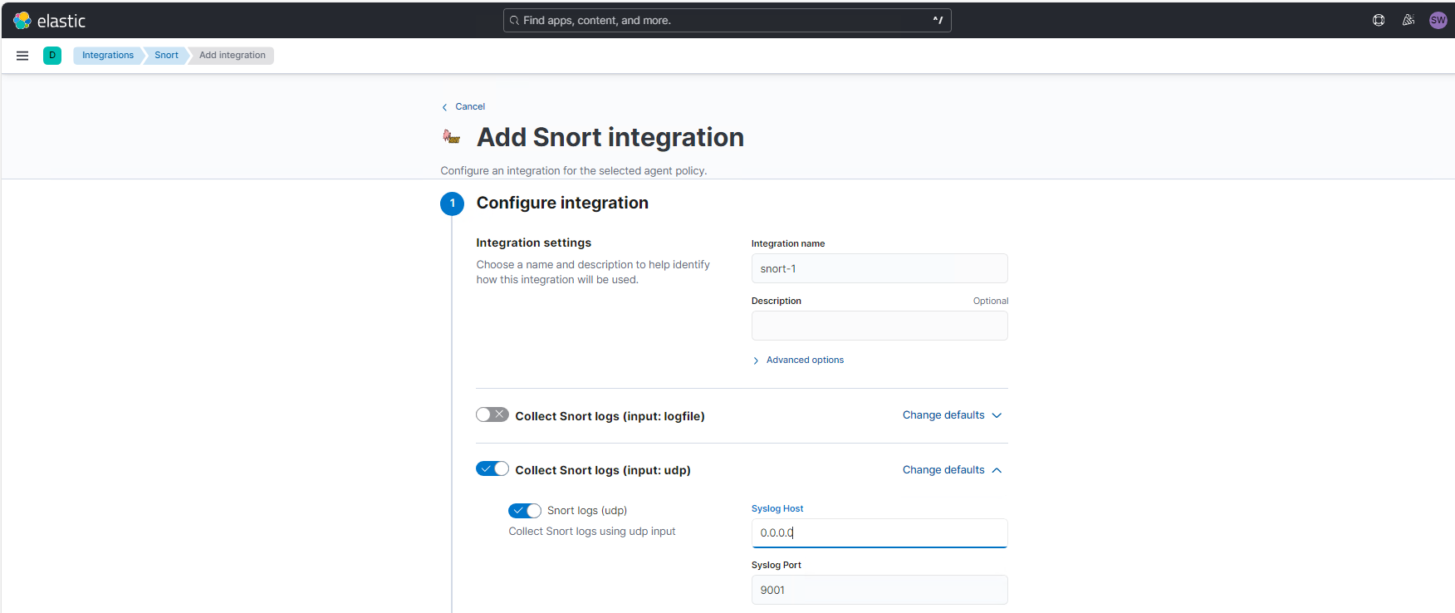Focus the Find apps search field
The height and width of the screenshot is (613, 1455).
(727, 21)
